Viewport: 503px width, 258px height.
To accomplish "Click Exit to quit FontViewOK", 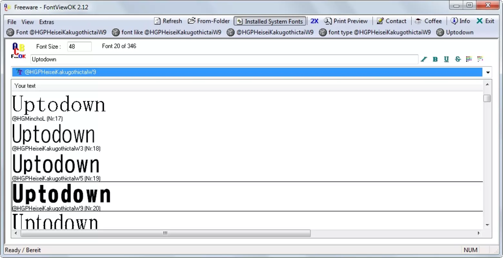I will click(485, 21).
